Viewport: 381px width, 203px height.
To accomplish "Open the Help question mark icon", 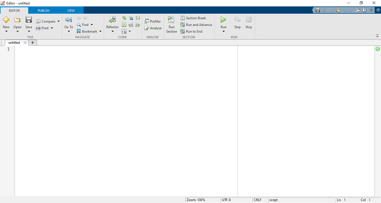I will point(365,10).
